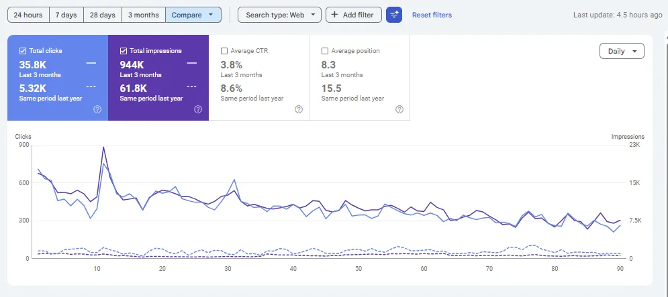The image size is (668, 297).
Task: Click the 61.8K last year impressions value
Action: coord(134,88)
